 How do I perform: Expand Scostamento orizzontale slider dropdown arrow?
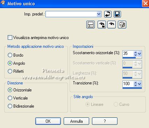pyautogui.click(x=140, y=54)
